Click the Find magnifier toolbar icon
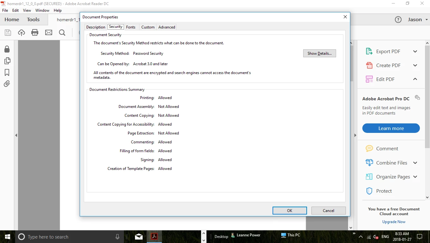 (62, 32)
